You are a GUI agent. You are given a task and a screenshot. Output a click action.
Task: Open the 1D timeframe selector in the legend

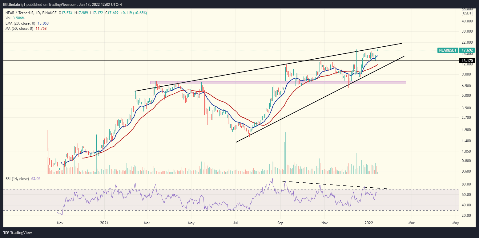37,13
